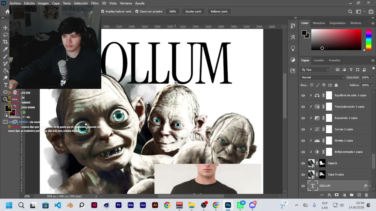Select the Lasso tool
The image size is (376, 211).
point(6,35)
